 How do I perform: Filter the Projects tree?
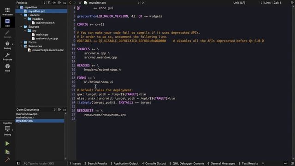click(49, 3)
